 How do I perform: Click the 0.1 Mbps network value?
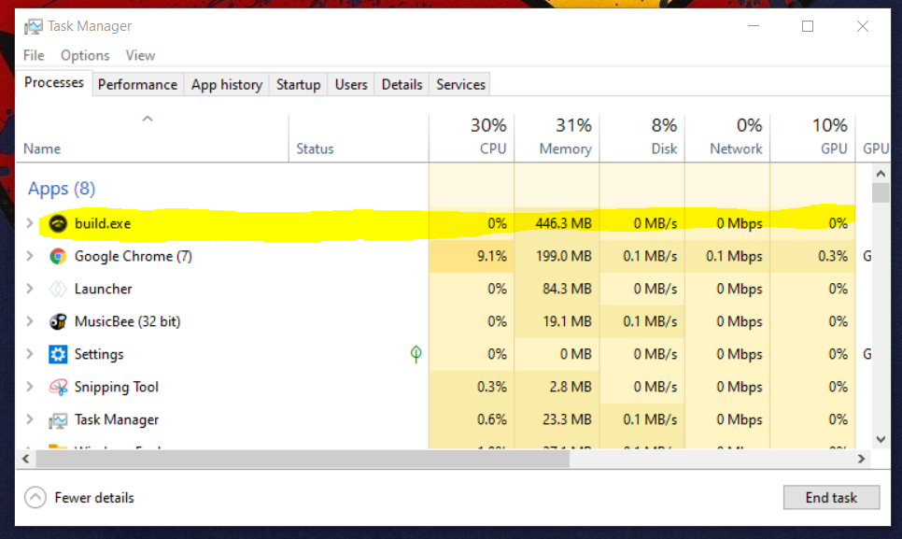(734, 256)
